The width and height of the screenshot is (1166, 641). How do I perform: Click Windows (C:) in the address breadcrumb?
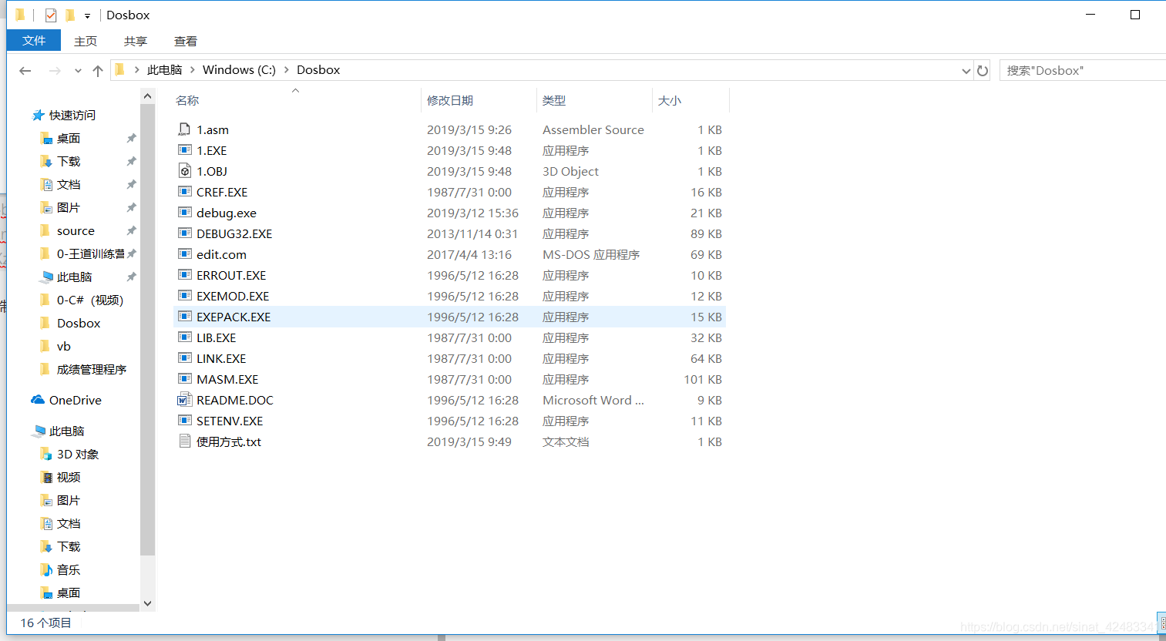pyautogui.click(x=239, y=69)
